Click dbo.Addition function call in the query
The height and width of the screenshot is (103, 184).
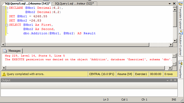(x=49, y=33)
